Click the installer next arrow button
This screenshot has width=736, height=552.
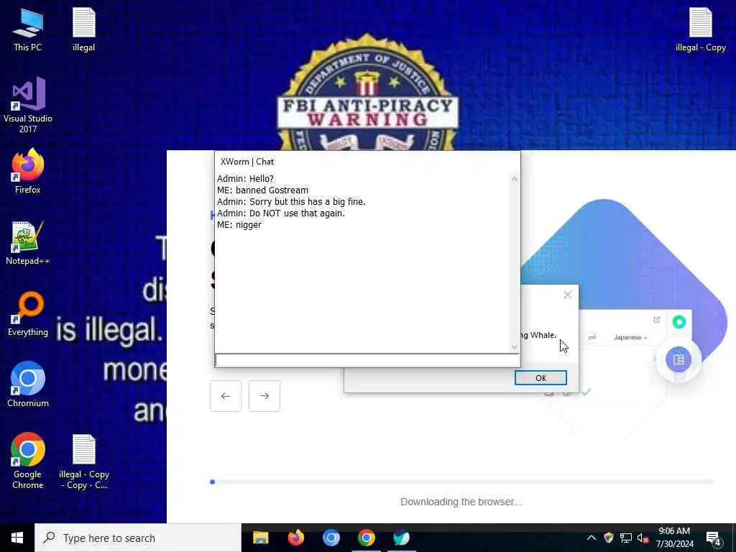pyautogui.click(x=264, y=396)
